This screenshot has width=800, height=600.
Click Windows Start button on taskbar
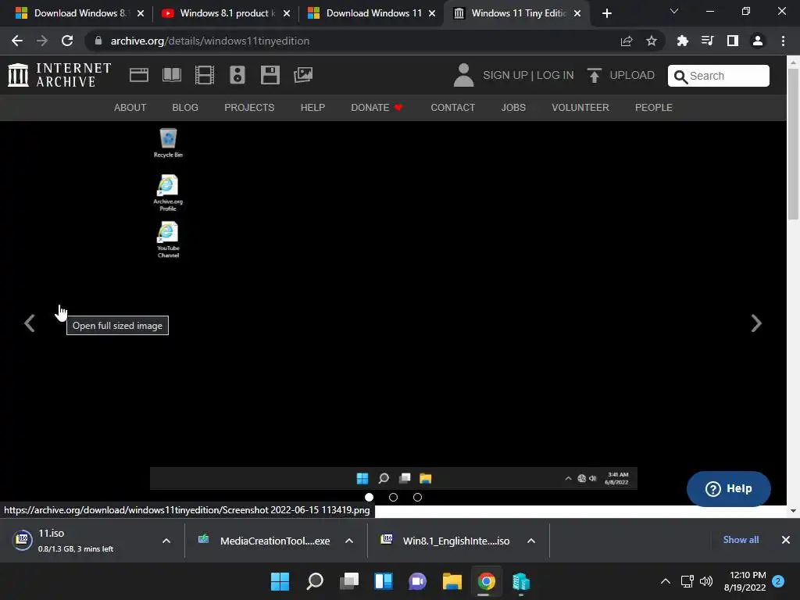point(280,581)
